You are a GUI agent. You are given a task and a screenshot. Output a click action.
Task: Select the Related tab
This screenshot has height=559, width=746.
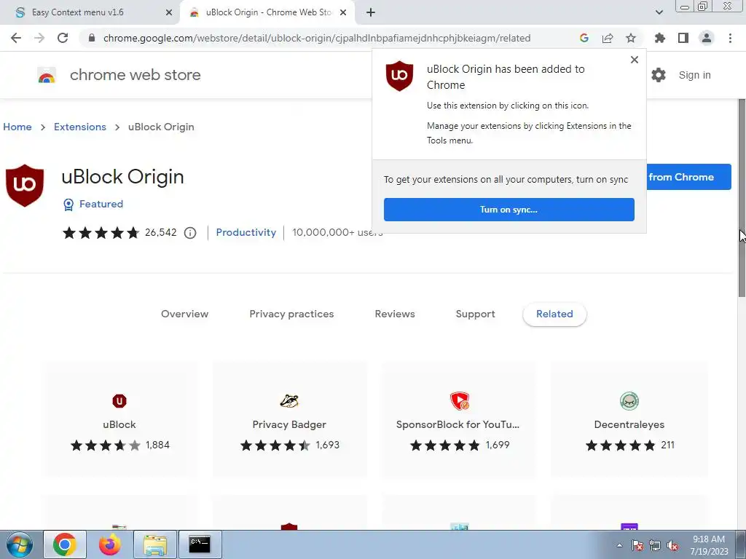pyautogui.click(x=554, y=314)
